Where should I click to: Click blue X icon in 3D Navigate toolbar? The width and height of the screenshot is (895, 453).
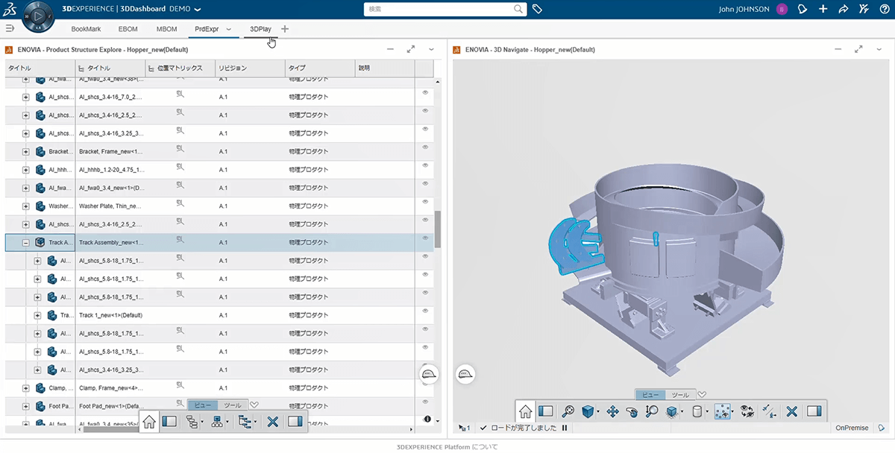click(792, 411)
